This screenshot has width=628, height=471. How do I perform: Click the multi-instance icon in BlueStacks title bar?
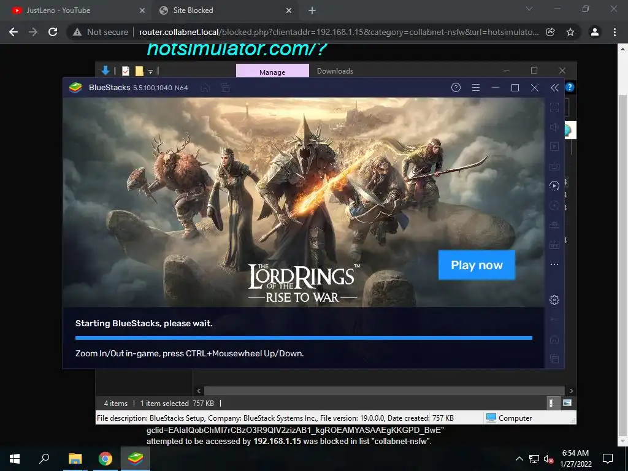[225, 87]
